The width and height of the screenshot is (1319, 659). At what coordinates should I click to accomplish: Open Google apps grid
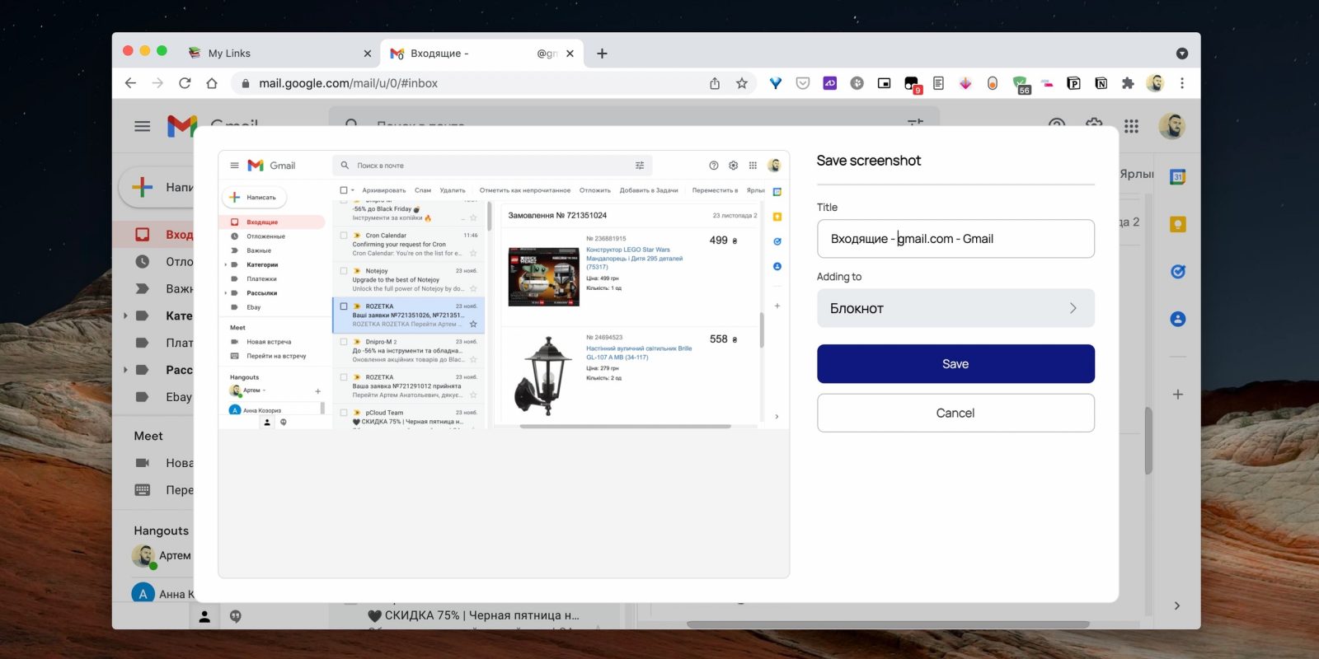tap(1131, 126)
